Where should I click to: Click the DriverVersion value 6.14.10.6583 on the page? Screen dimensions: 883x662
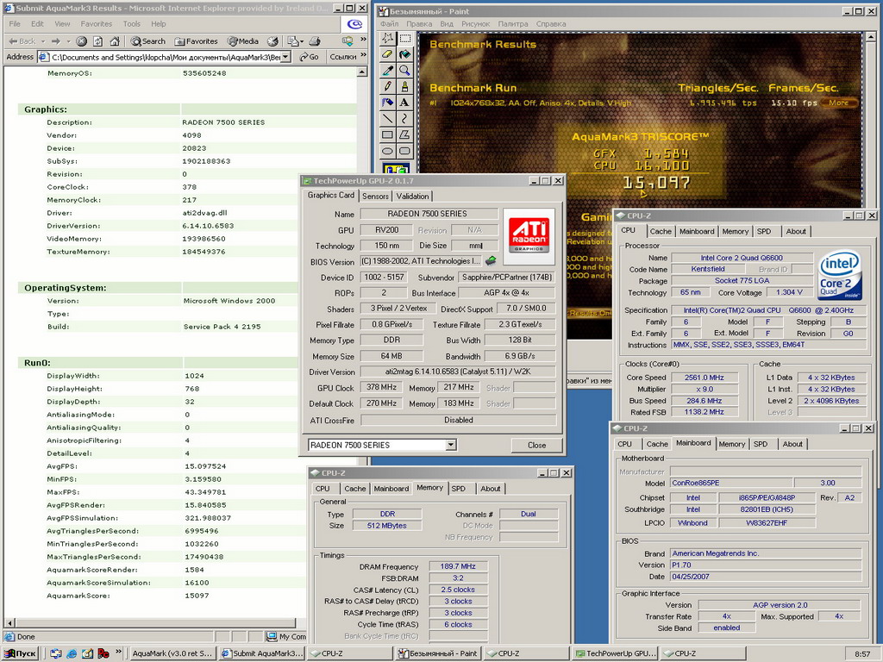tap(208, 226)
